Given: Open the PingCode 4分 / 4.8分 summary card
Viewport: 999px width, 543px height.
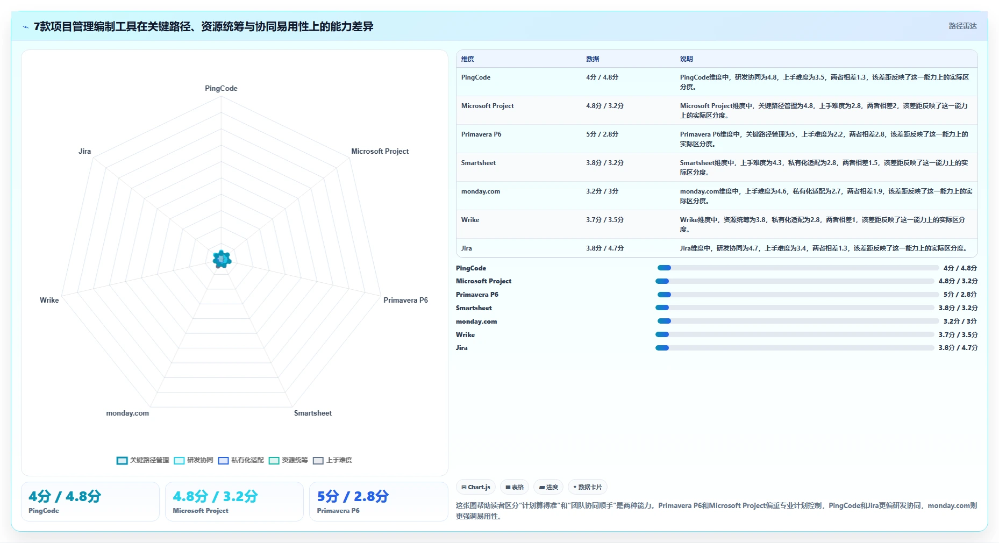Looking at the screenshot, I should point(90,502).
